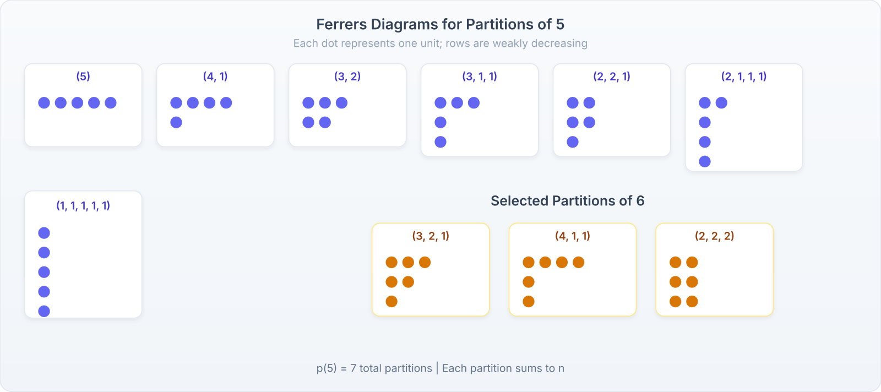Click the (3, 1, 1) partition label
Screen dimensions: 881x392
[x=480, y=77]
